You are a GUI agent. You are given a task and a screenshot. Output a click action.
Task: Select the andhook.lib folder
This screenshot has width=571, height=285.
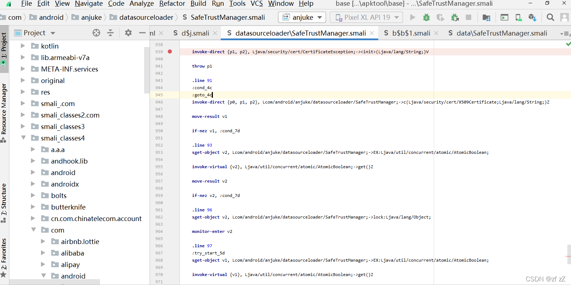tap(69, 161)
